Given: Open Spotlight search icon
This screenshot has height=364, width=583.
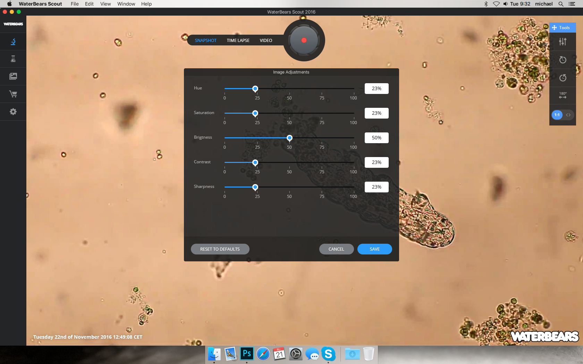Looking at the screenshot, I should tap(561, 4).
